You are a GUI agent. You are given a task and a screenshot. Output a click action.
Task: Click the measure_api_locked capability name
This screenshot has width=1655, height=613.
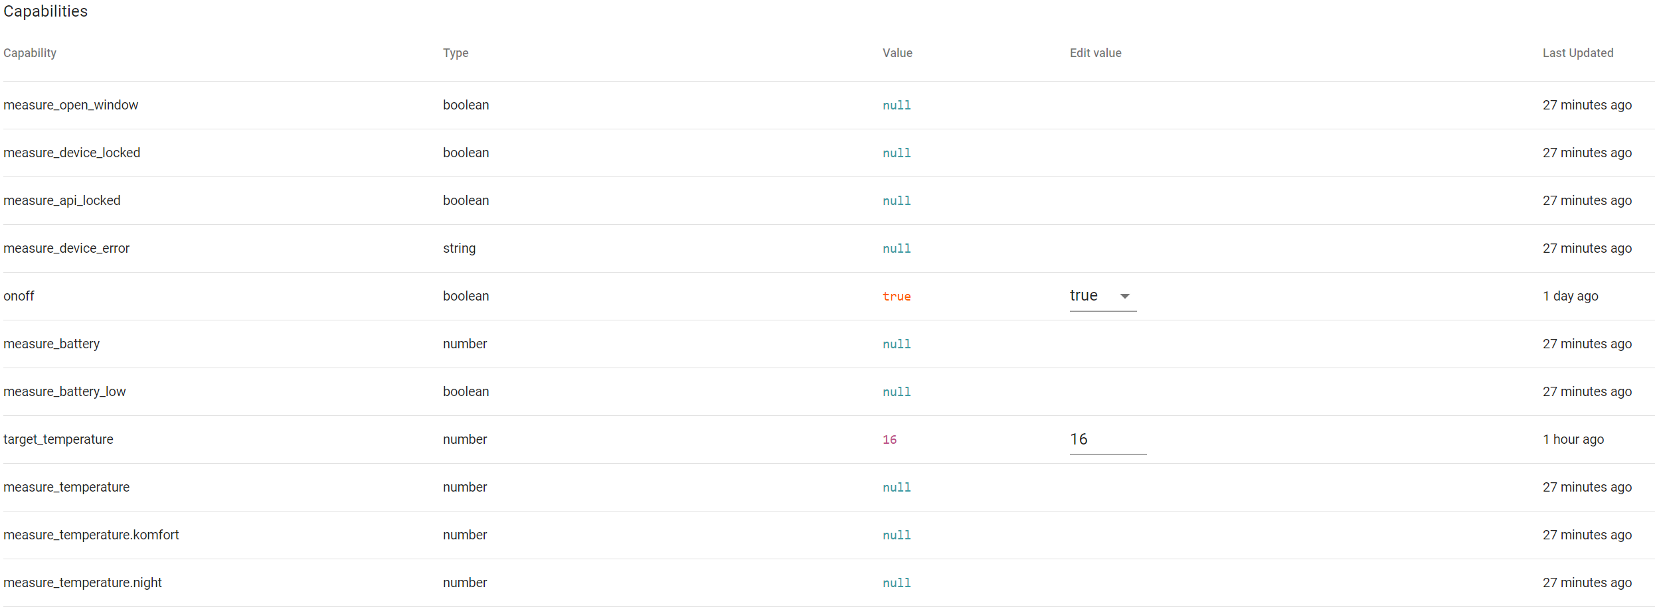coord(62,200)
